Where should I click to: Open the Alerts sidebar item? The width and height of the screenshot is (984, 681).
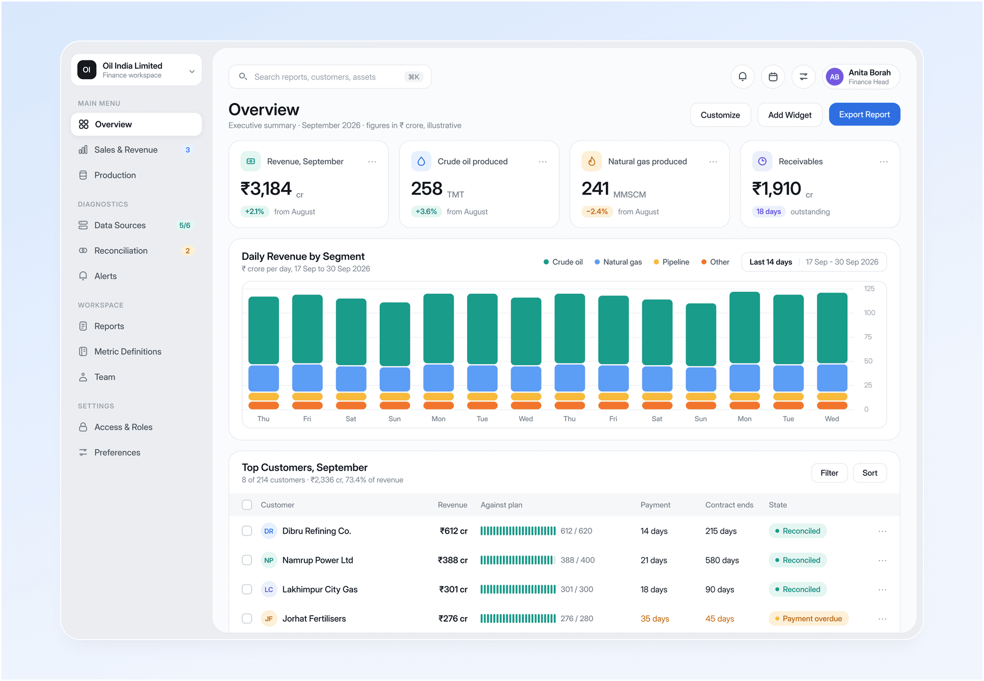136,276
